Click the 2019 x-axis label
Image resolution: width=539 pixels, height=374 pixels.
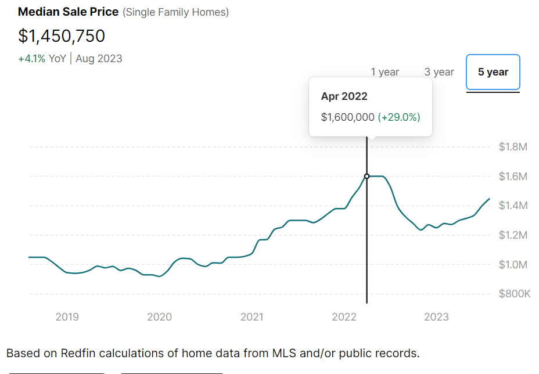click(x=67, y=317)
